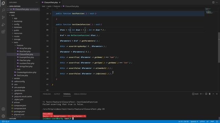Switch to the Debug Console tab
220x123 pixels.
80,94
